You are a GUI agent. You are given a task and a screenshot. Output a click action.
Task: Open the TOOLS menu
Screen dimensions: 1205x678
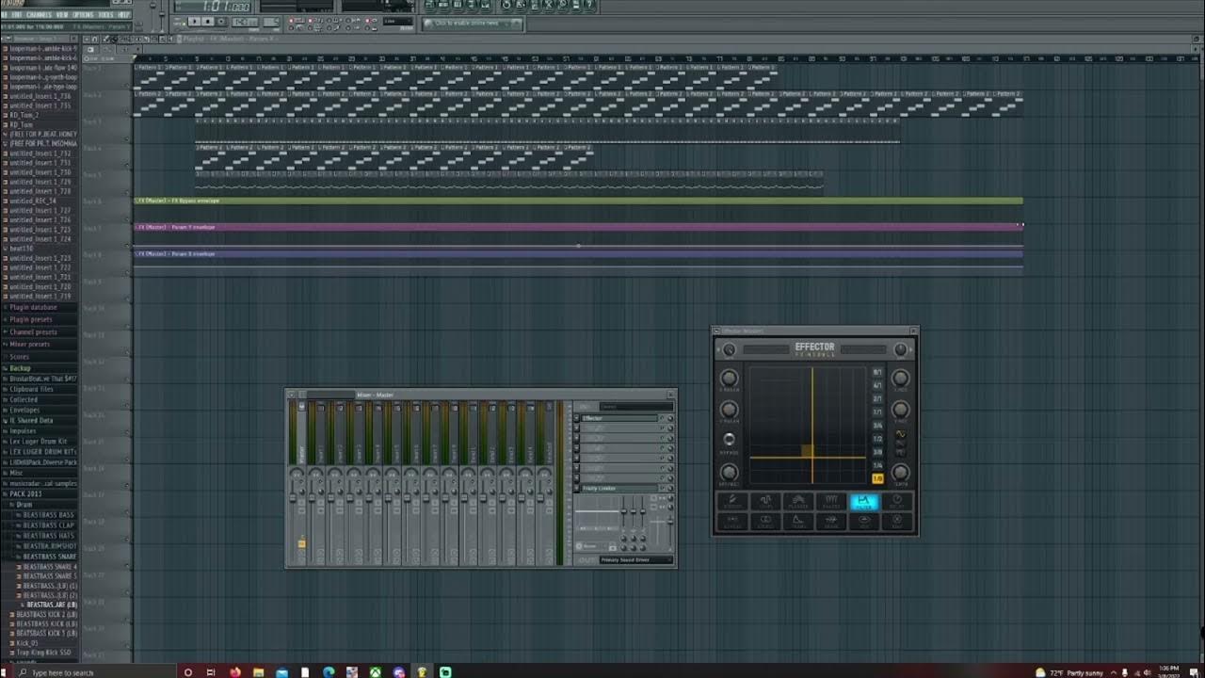(106, 14)
